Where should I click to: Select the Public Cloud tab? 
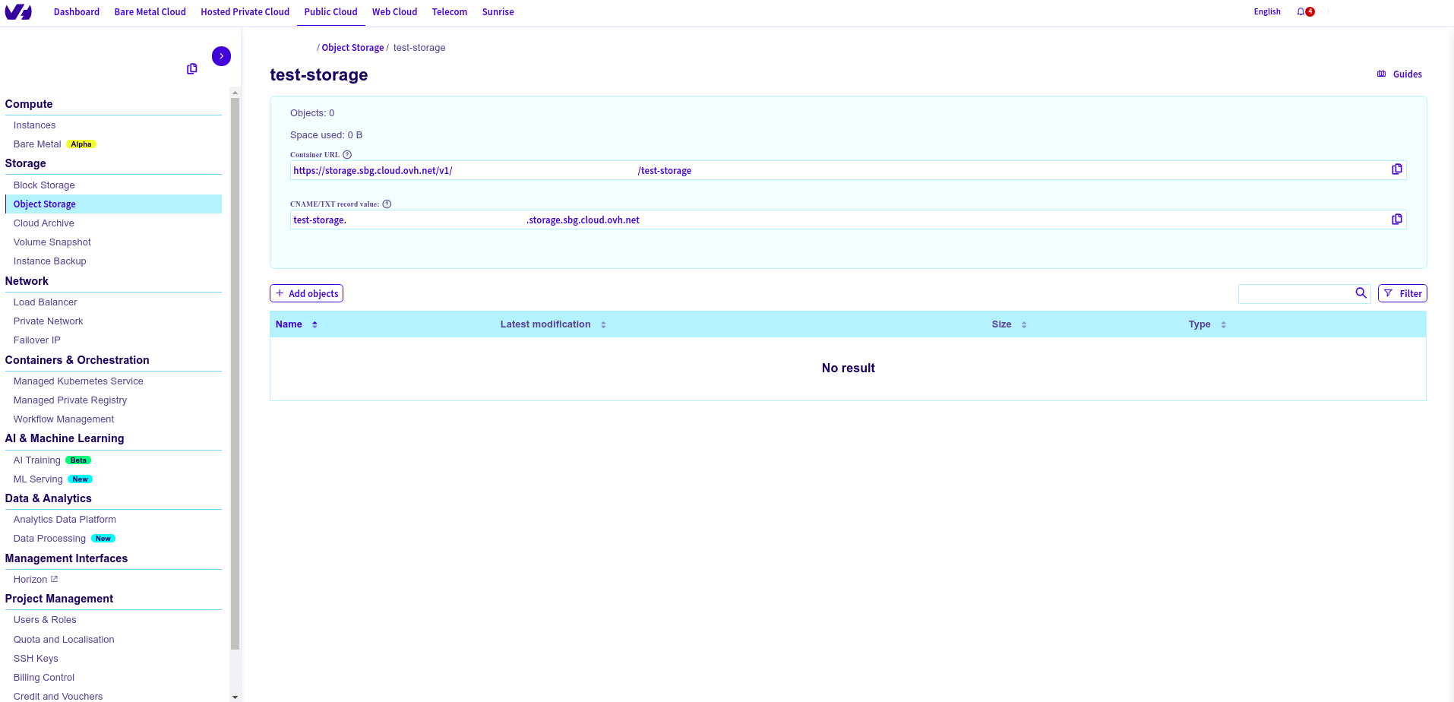pyautogui.click(x=330, y=12)
